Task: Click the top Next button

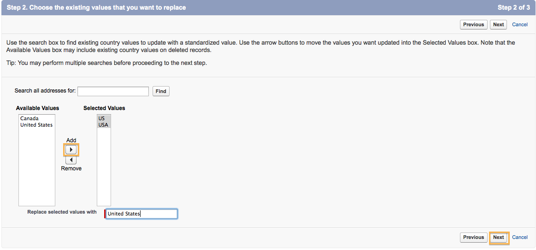Action: click(x=498, y=24)
